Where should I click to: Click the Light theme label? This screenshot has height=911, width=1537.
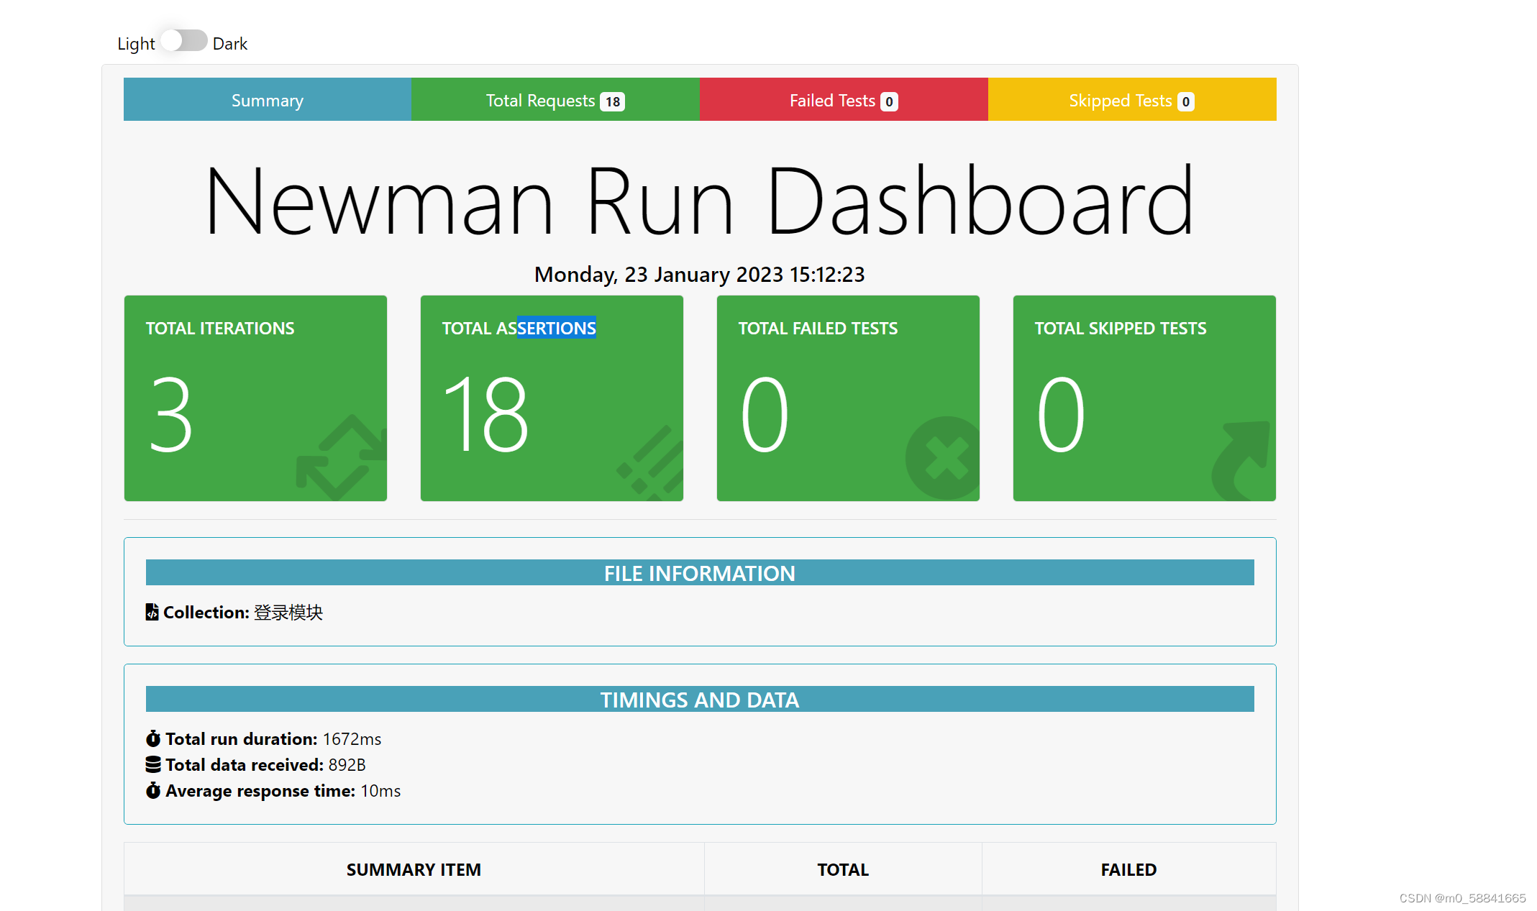(x=136, y=44)
